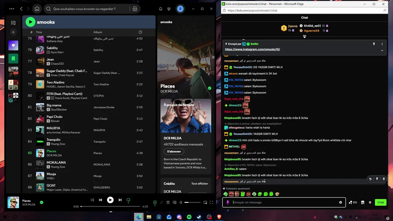Open Kick chat settings gear
Viewport: 393px width, 221px height.
[370, 202]
